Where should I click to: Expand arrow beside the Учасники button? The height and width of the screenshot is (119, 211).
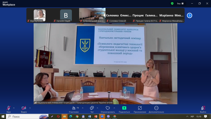click(83, 108)
